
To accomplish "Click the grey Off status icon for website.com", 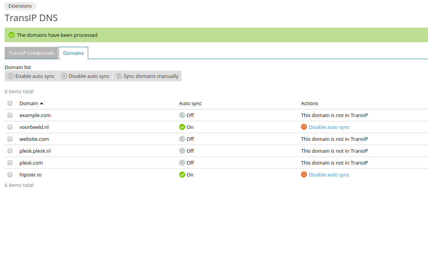I will pos(182,139).
